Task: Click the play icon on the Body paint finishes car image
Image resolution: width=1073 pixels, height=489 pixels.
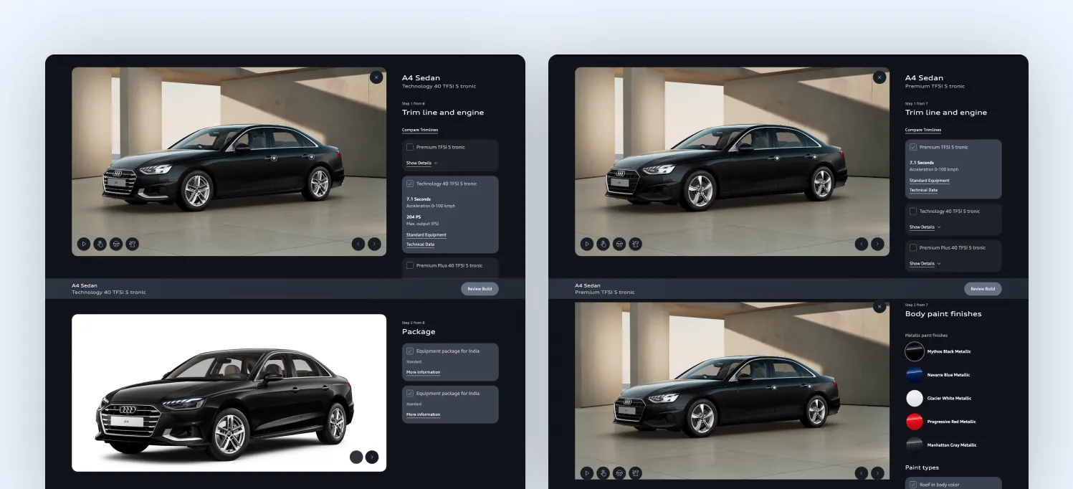Action: click(x=587, y=473)
